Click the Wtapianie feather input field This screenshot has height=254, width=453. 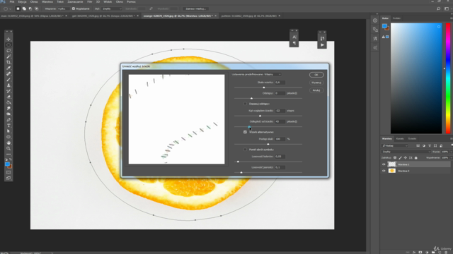[x=63, y=8]
